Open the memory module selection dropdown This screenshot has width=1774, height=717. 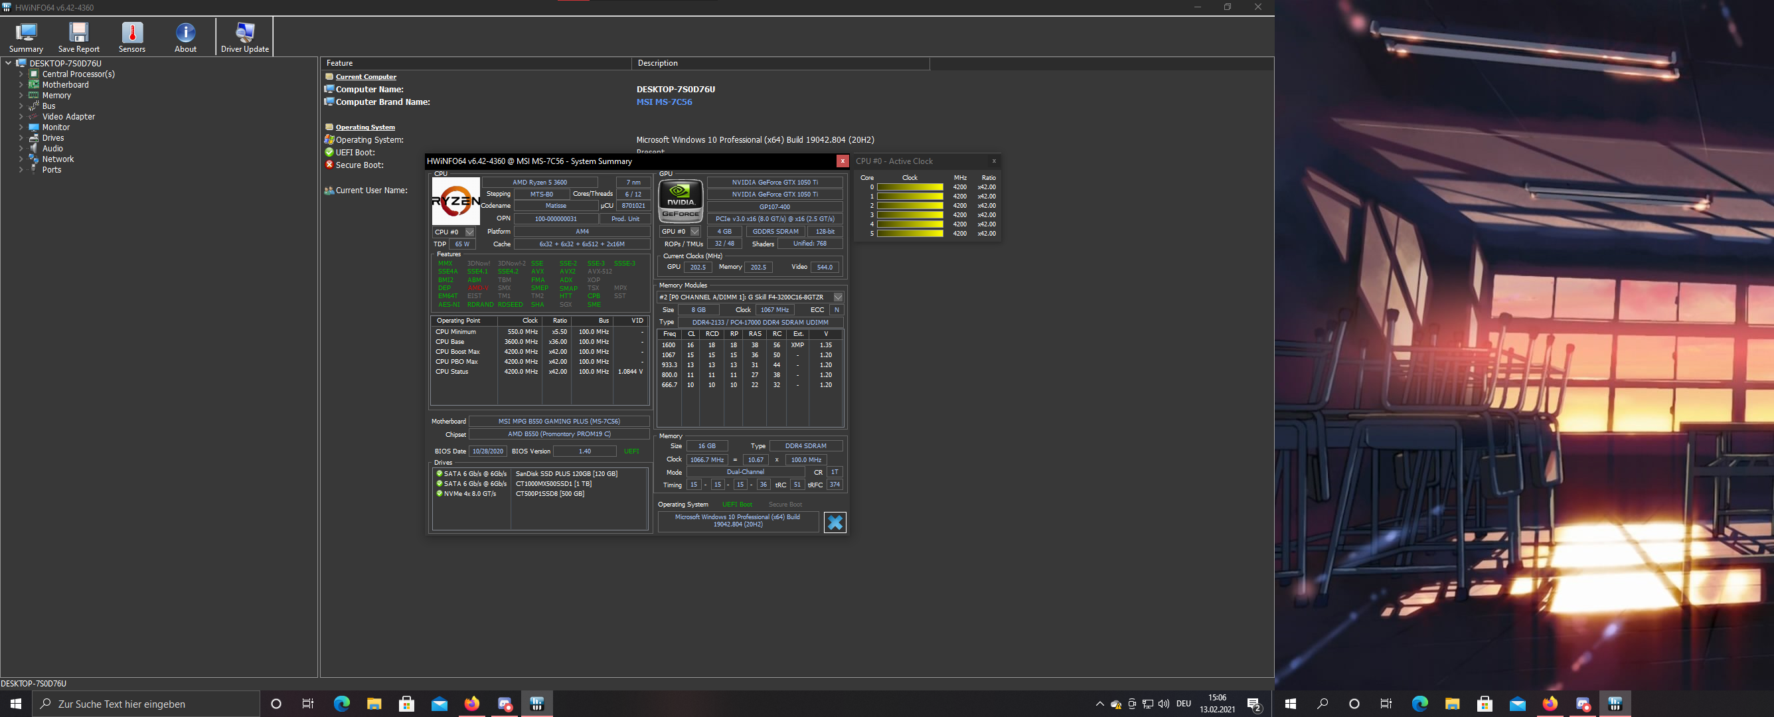pyautogui.click(x=837, y=297)
